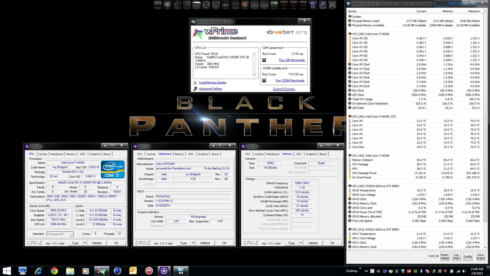490x276 pixels.
Task: Open Tools dropdown arrow in Mainboard CPU-Z window
Action: tap(193, 243)
